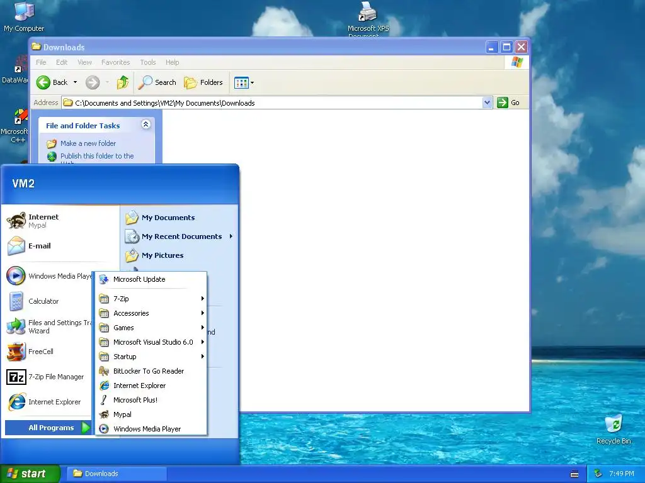The height and width of the screenshot is (483, 645).
Task: Open View menu in Downloads window
Action: [85, 62]
